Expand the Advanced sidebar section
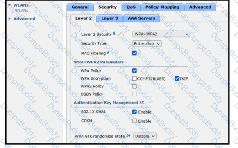Viewport: 238px width, 148px height. point(9,19)
